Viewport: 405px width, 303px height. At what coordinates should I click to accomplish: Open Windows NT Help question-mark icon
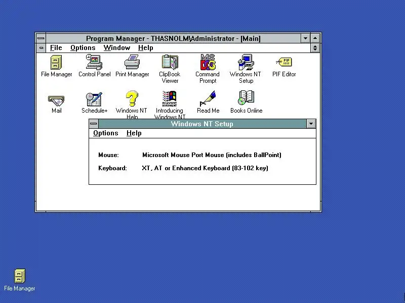[x=132, y=98]
